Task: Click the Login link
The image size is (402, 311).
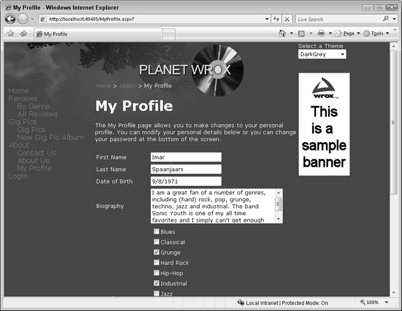Action: click(x=18, y=176)
